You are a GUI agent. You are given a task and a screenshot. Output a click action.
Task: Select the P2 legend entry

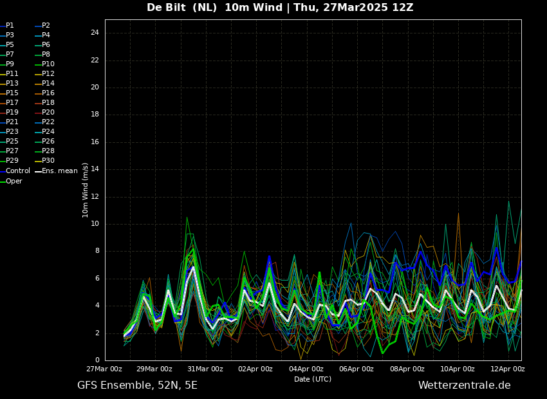click(46, 26)
